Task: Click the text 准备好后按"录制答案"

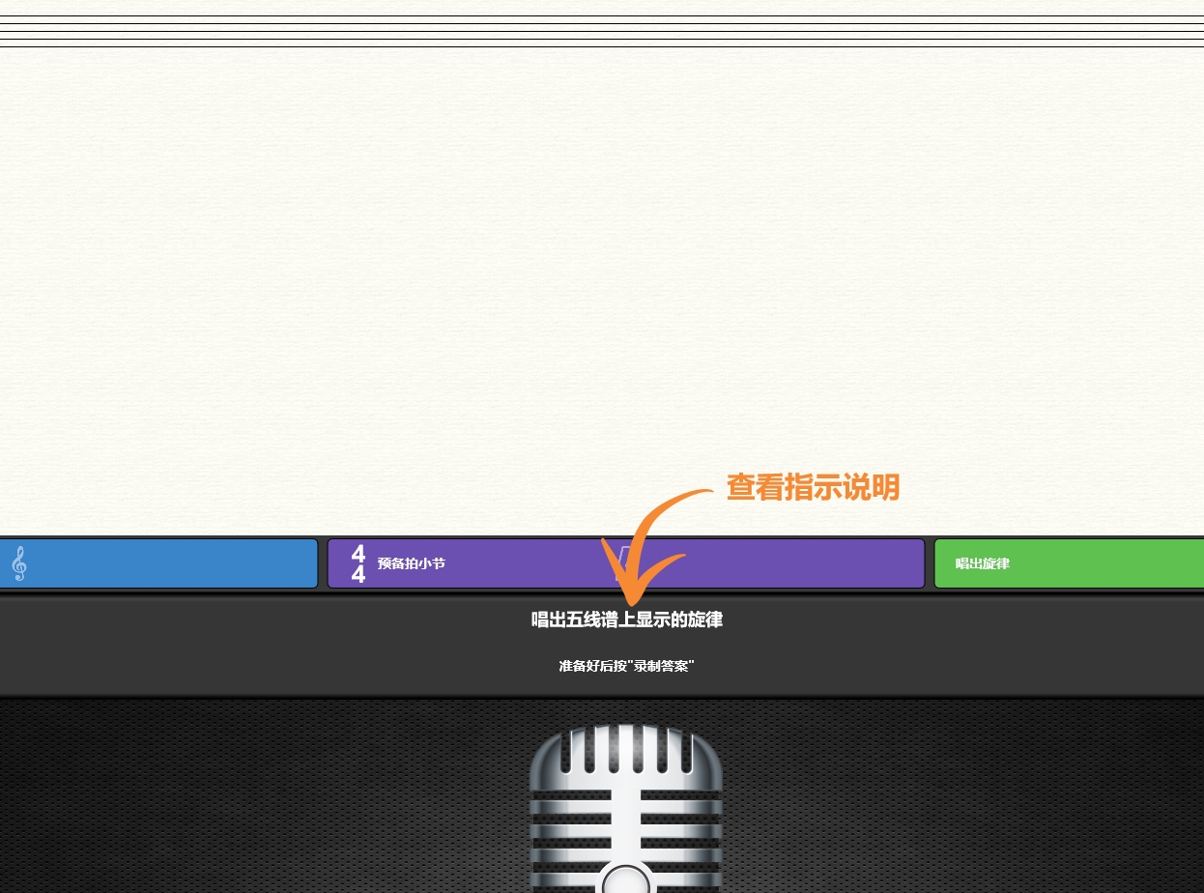Action: [627, 666]
